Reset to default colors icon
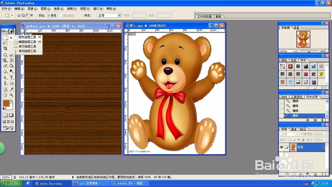This screenshot has height=187, width=332. (x=4, y=109)
